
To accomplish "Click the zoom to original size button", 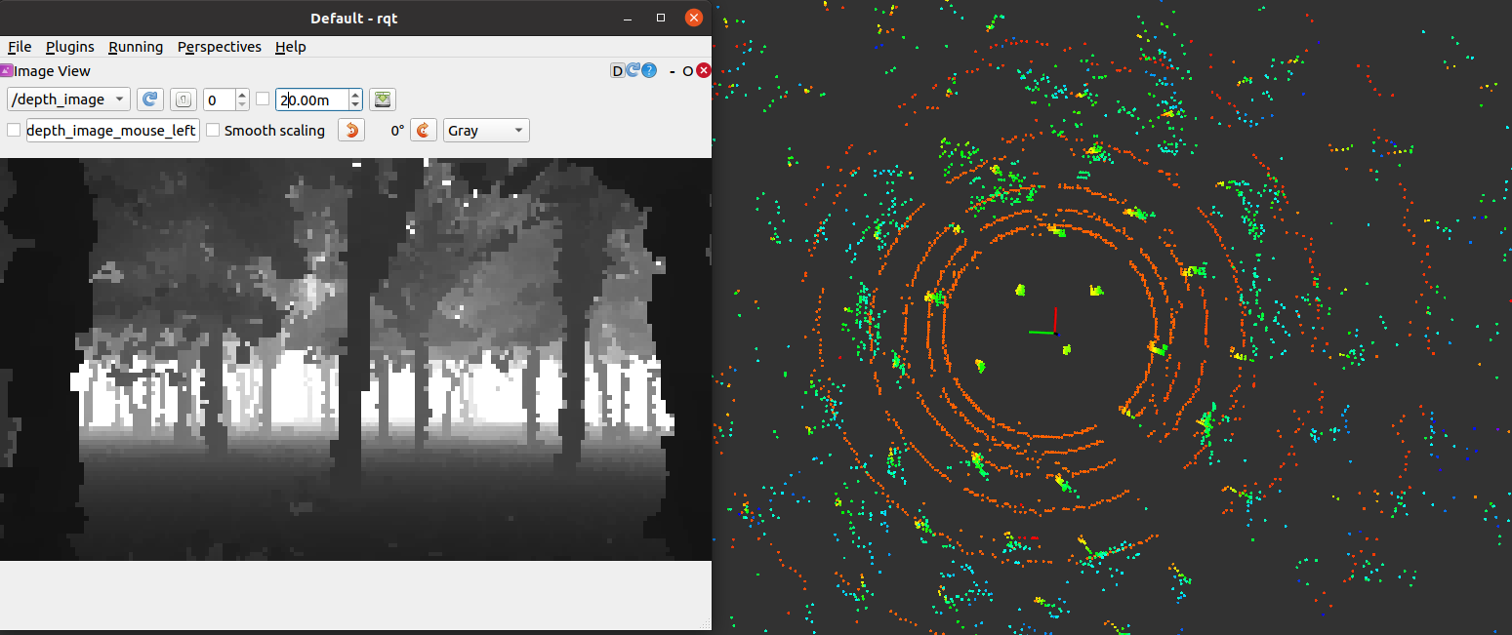I will pyautogui.click(x=183, y=99).
